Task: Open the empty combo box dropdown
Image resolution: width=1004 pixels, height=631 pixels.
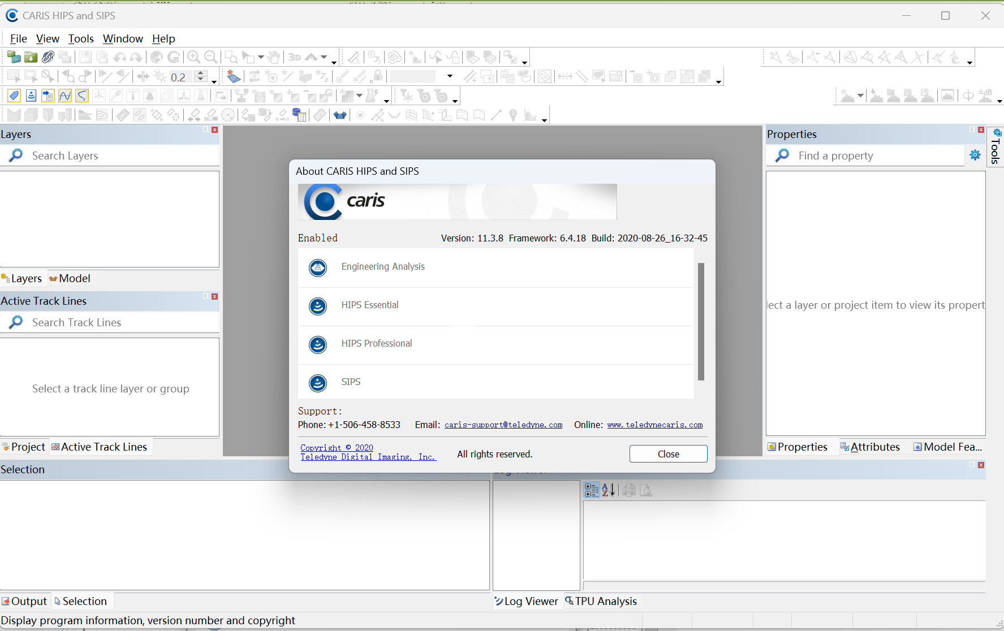Action: click(x=450, y=76)
